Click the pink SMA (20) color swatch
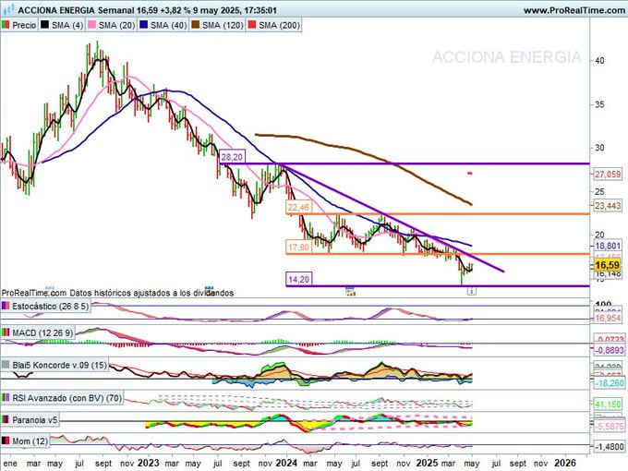628x471 pixels. [92, 25]
